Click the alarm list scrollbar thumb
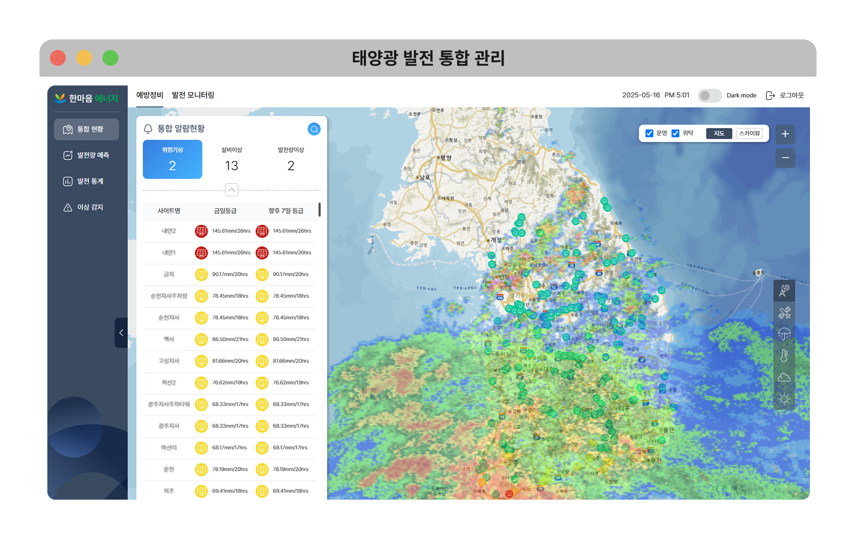The image size is (856, 547). coord(319,210)
